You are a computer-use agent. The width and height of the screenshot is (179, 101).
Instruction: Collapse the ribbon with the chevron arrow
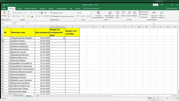(178, 20)
